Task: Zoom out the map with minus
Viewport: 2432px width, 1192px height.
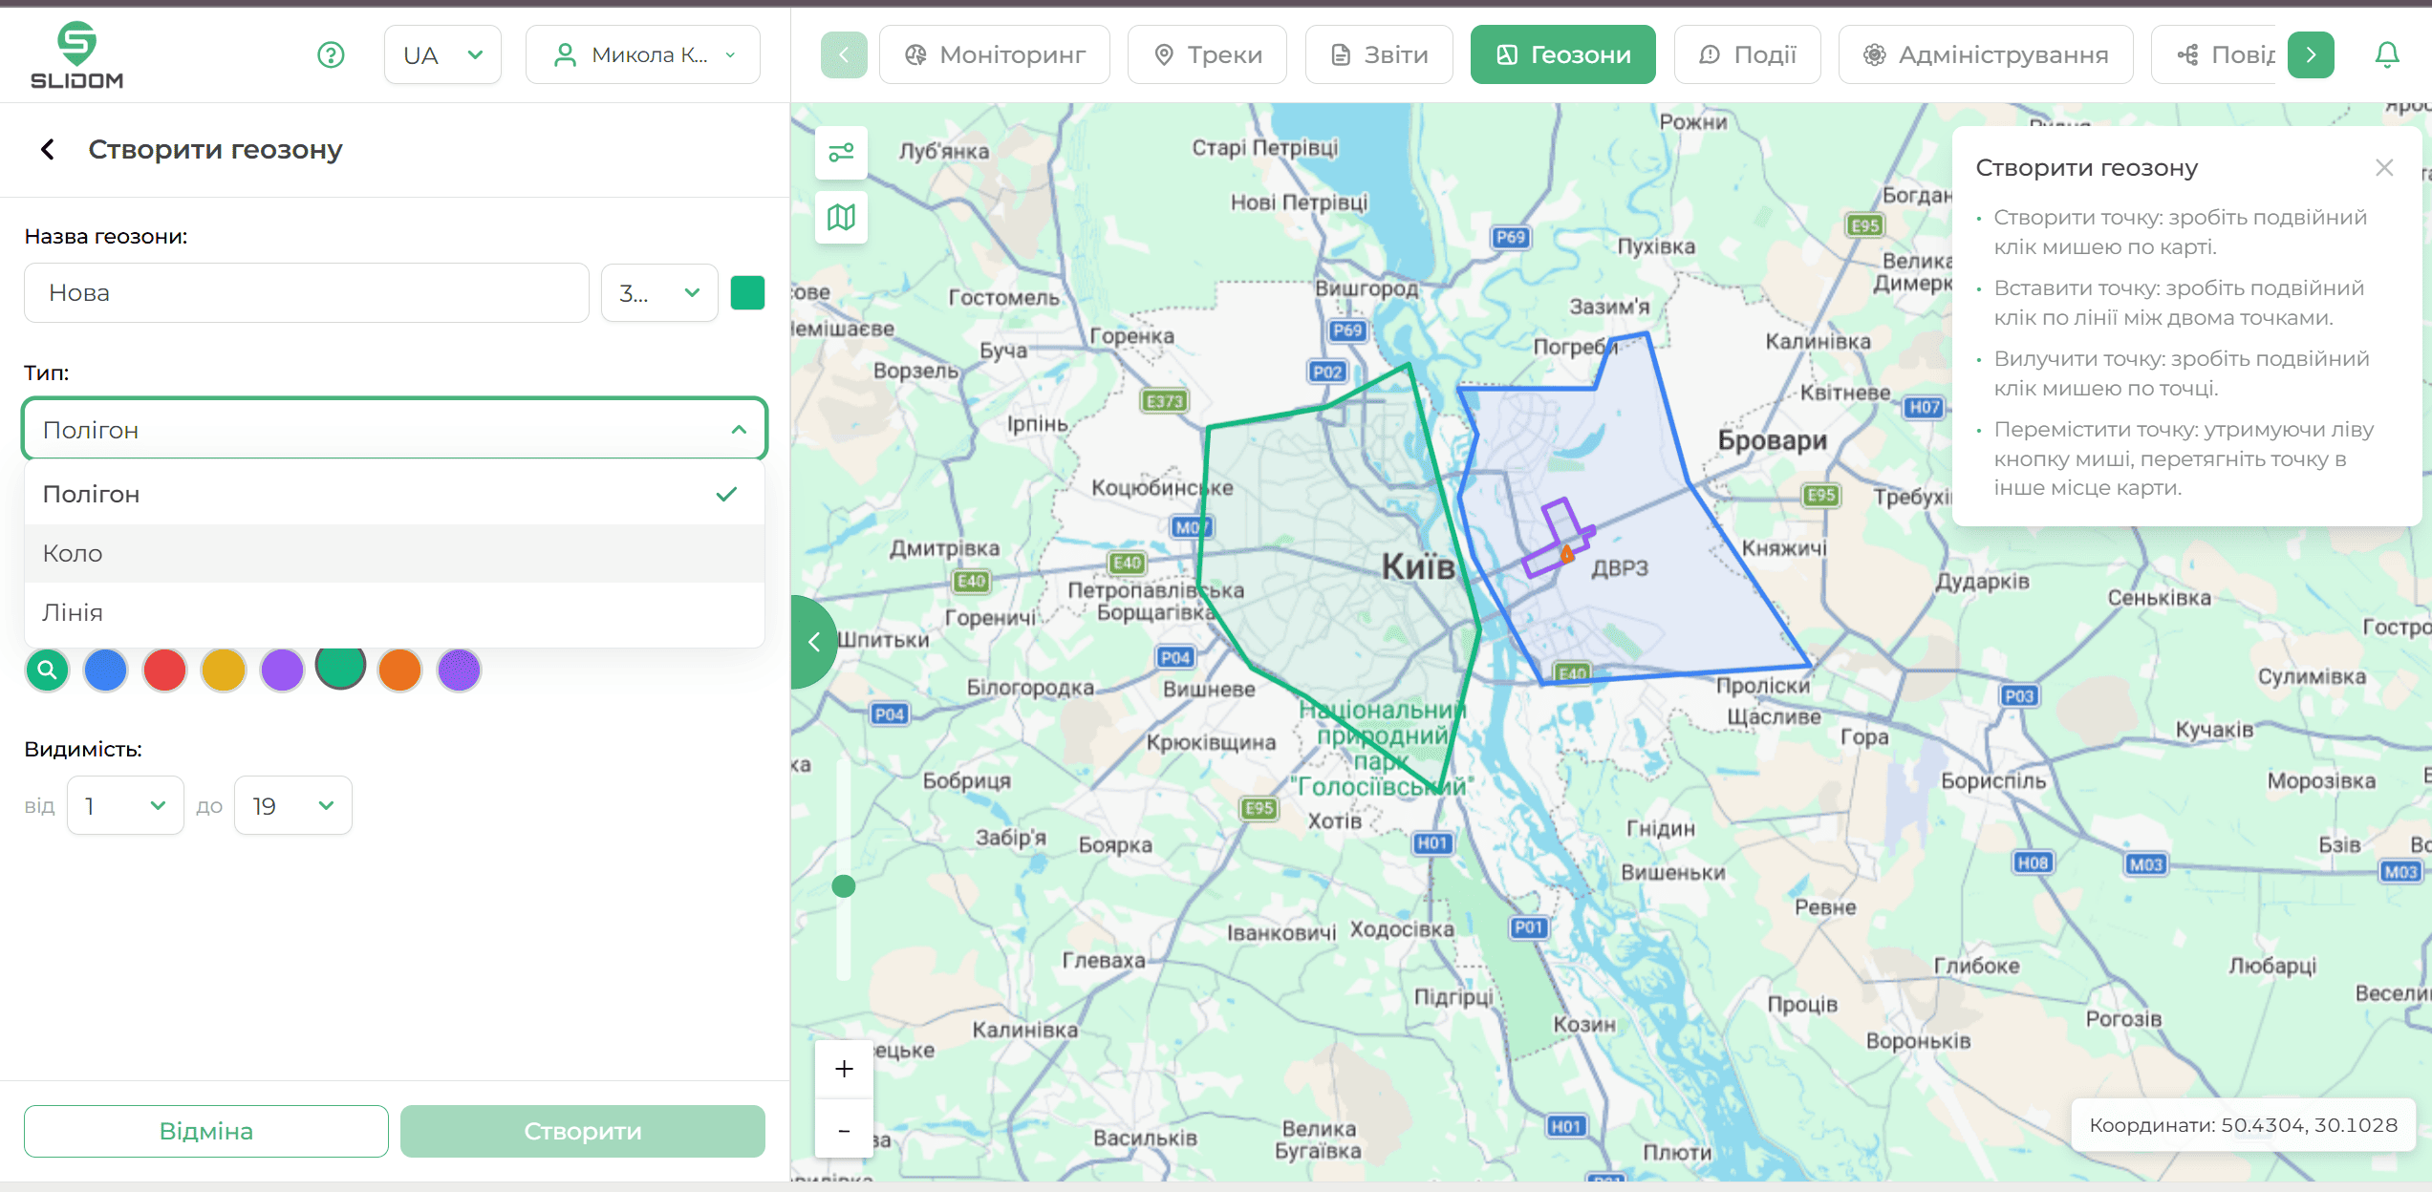Action: click(844, 1130)
